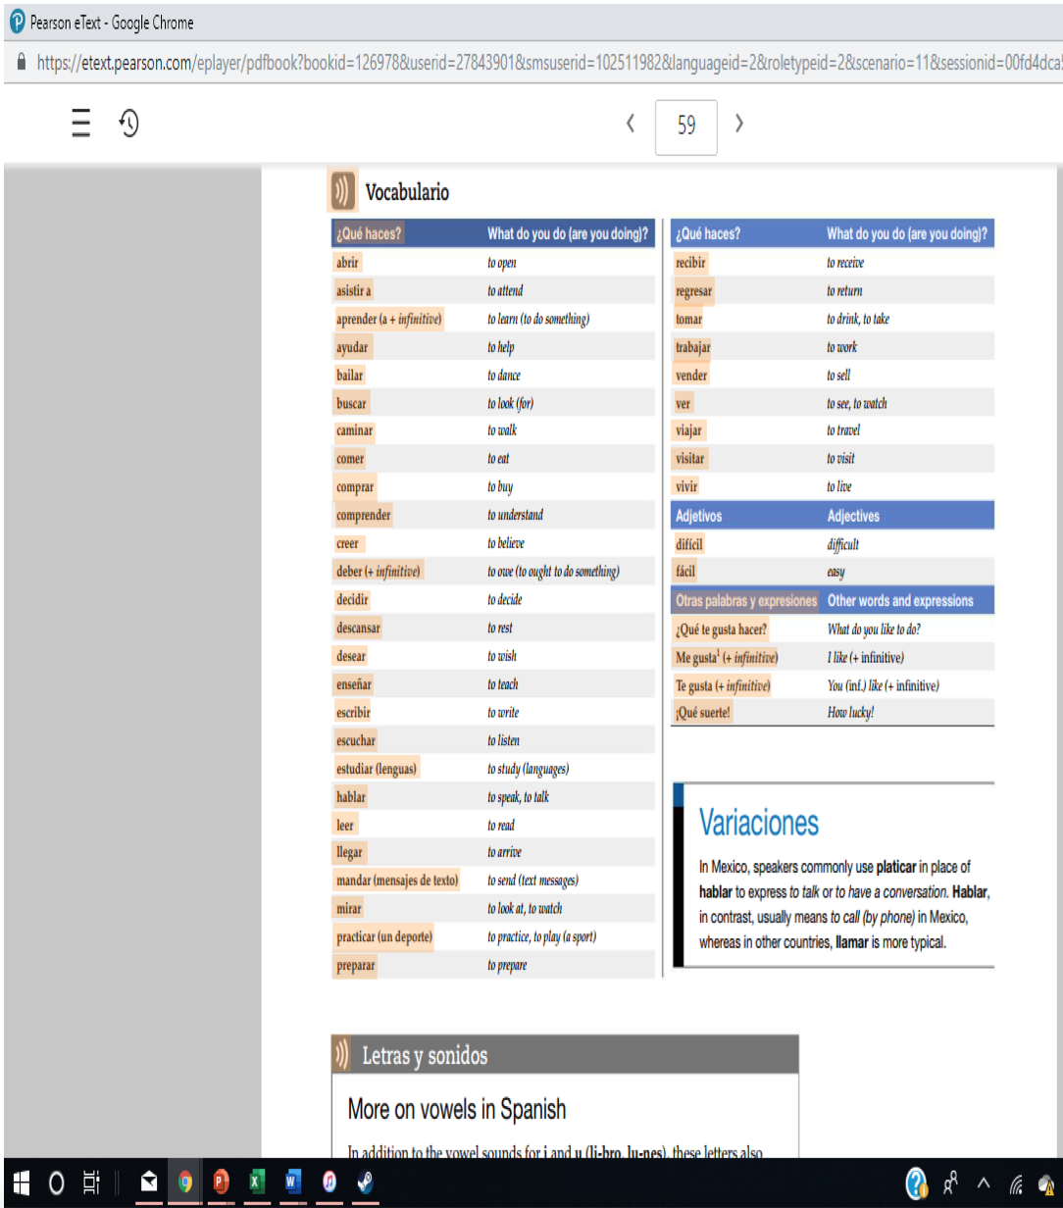This screenshot has width=1063, height=1208.
Task: Play the Vocabulario audio icon
Action: [x=342, y=191]
